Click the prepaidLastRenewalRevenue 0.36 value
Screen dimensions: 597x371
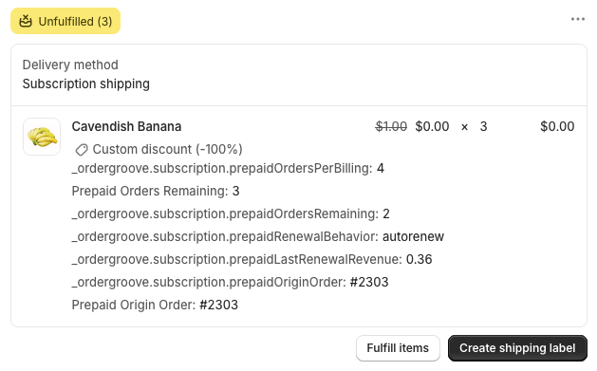[420, 259]
